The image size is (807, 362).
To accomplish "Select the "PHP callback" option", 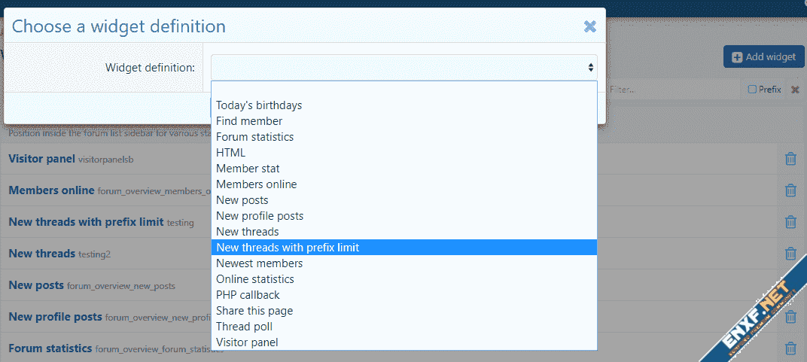I will [248, 295].
